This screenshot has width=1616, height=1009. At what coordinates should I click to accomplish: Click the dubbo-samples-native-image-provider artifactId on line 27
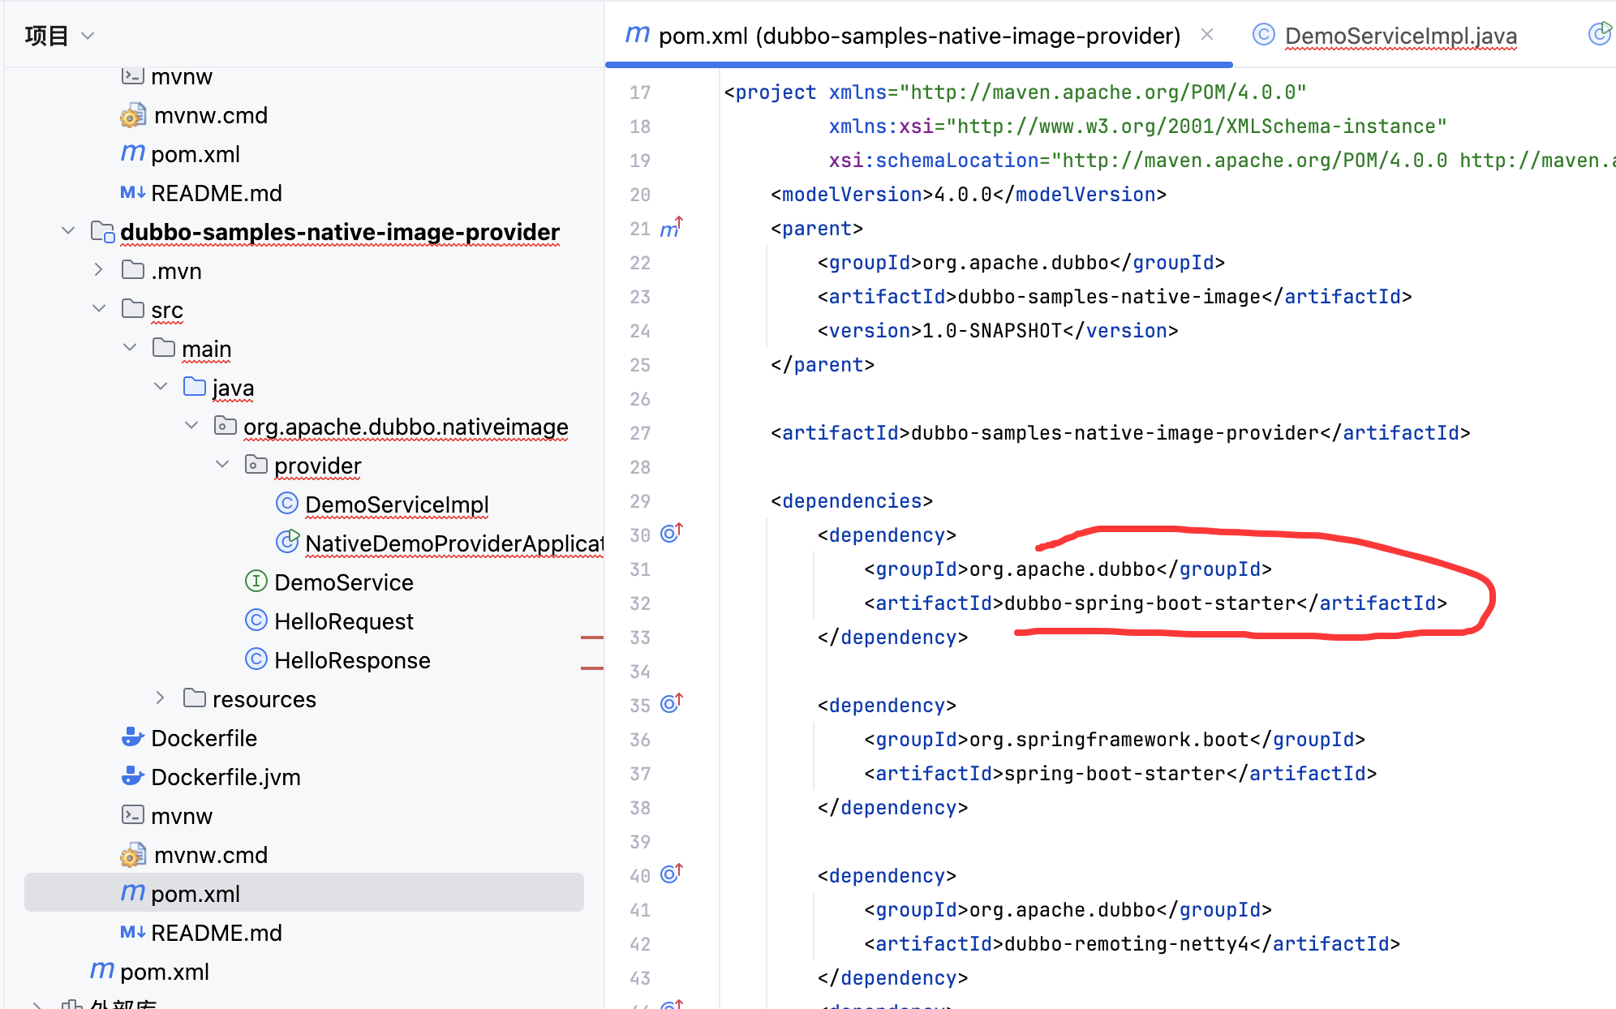(1115, 433)
